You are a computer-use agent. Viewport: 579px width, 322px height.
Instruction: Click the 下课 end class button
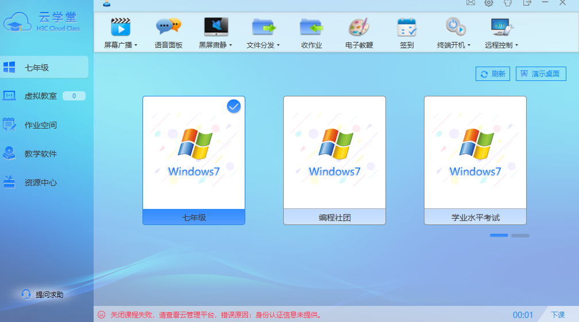558,315
